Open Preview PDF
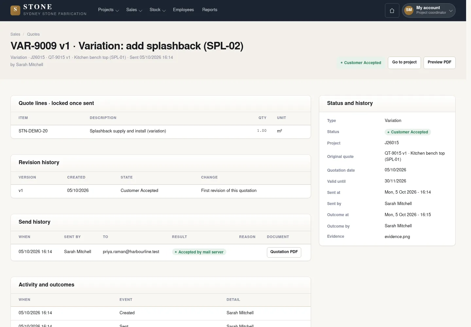The height and width of the screenshot is (327, 471). (439, 62)
